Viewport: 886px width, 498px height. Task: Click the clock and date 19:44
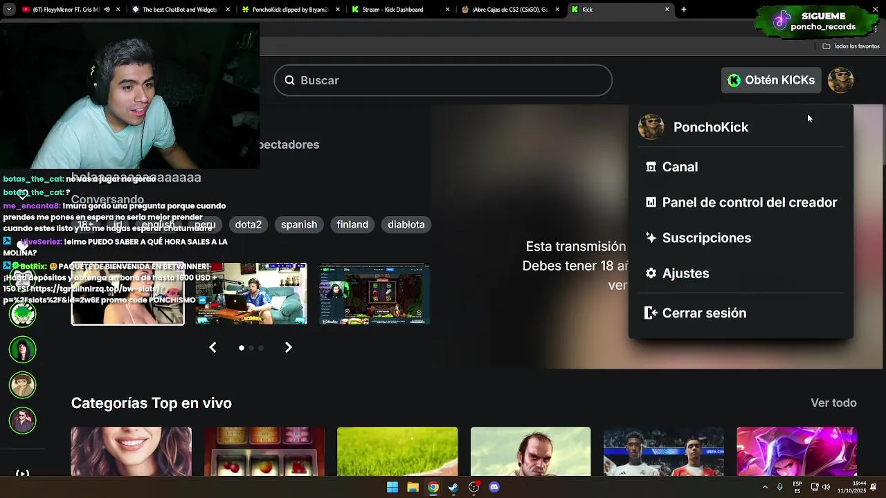tap(852, 487)
